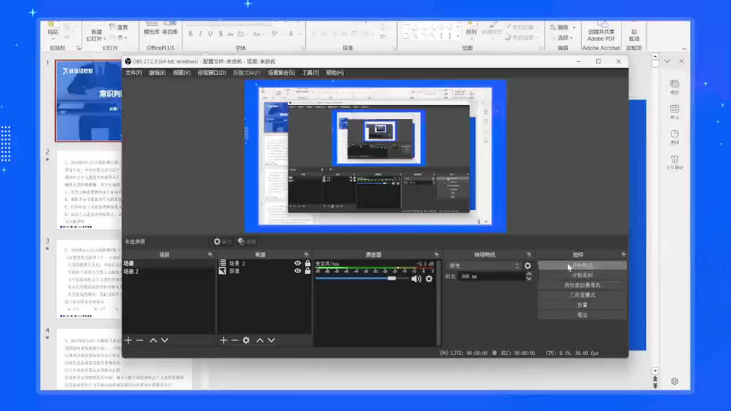Viewport: 731px width, 411px height.
Task: Select slide 3 thumbnail in PowerPoint
Action: [x=89, y=279]
